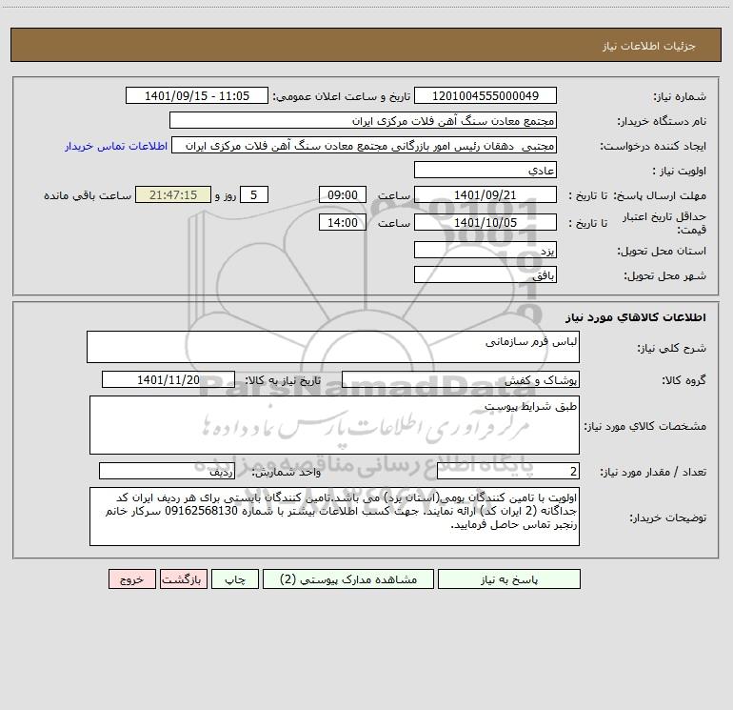Click the توضیحات خریدار label
The height and width of the screenshot is (710, 733).
[x=667, y=518]
